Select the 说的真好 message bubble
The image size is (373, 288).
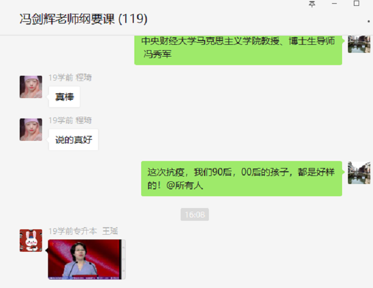(x=74, y=140)
